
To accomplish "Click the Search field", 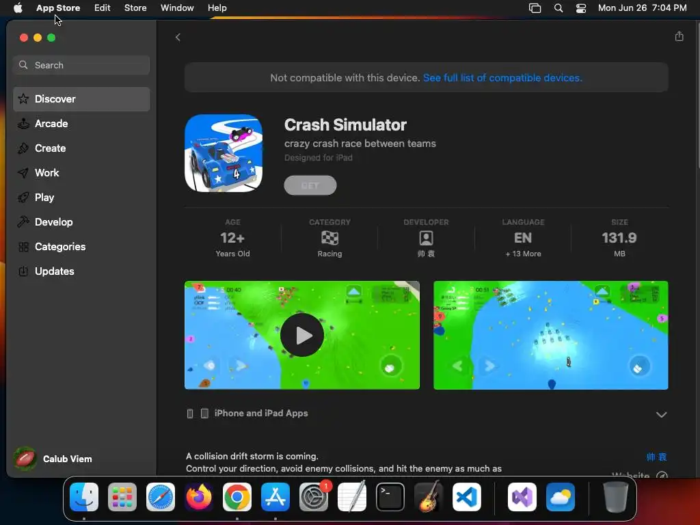I will tap(81, 65).
